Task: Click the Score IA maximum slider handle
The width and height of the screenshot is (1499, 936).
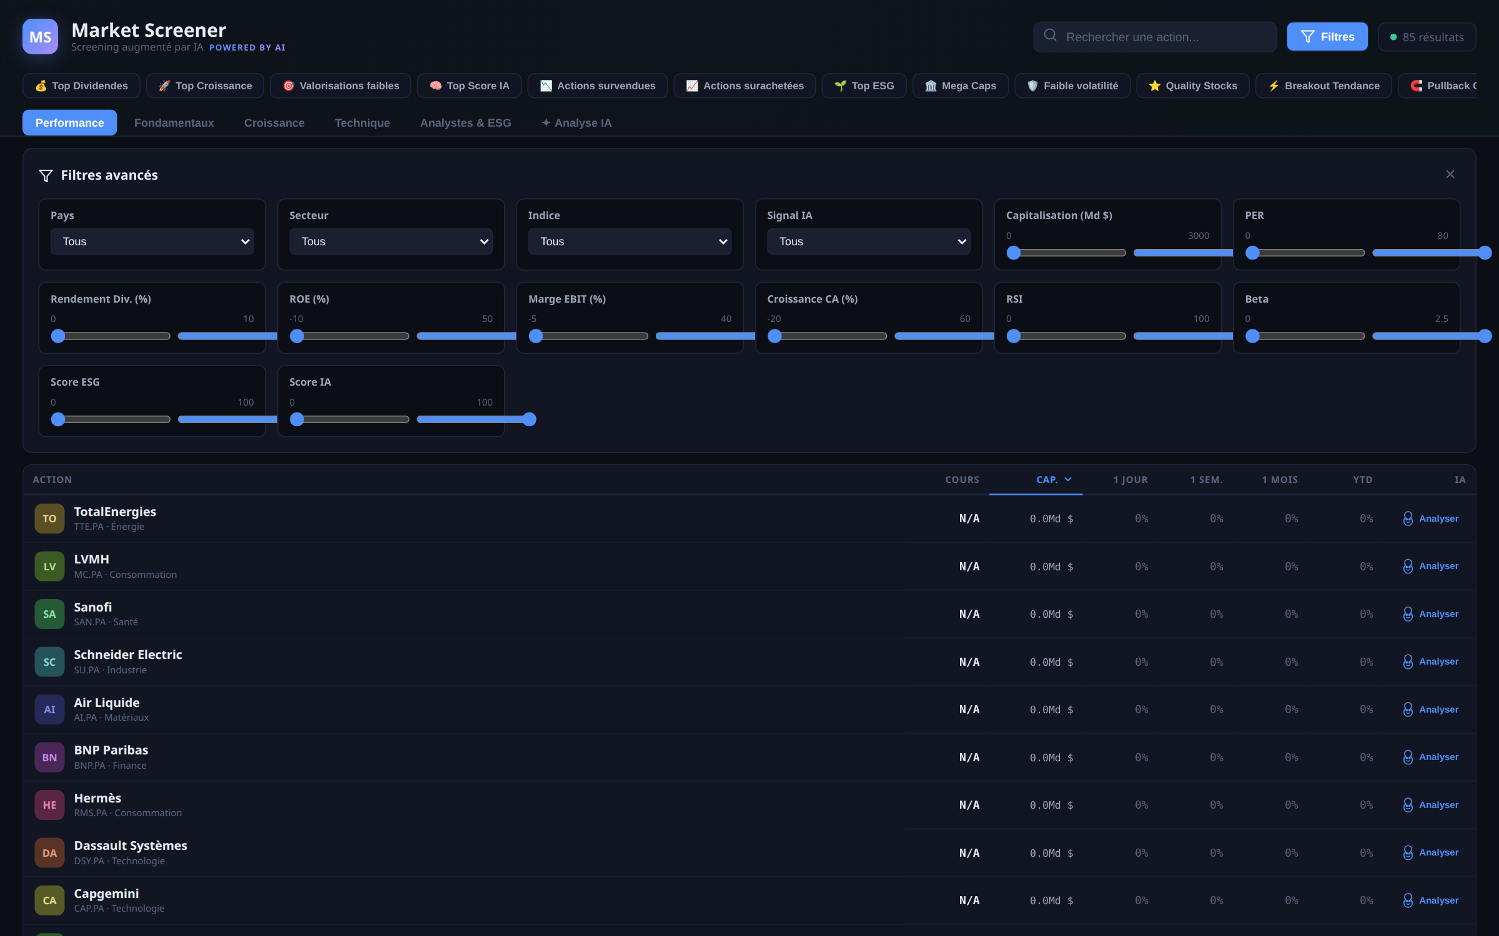Action: [529, 419]
